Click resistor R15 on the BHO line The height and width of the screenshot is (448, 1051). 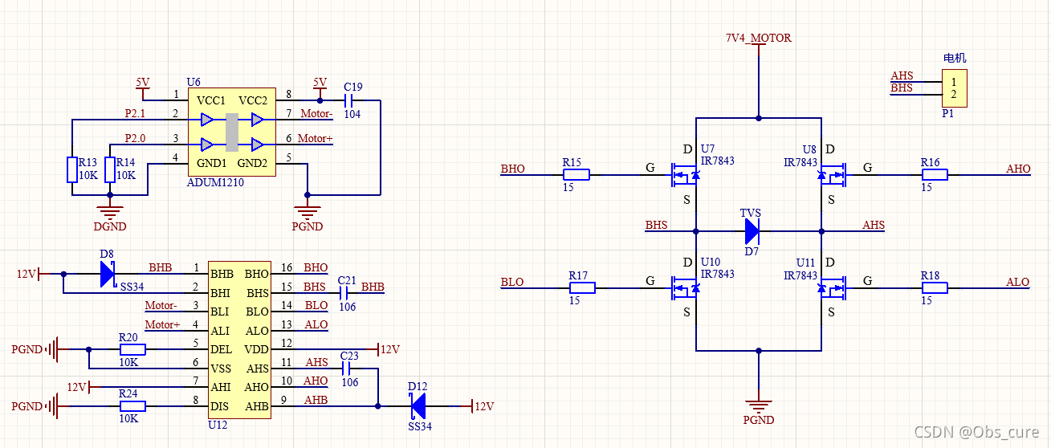(575, 174)
